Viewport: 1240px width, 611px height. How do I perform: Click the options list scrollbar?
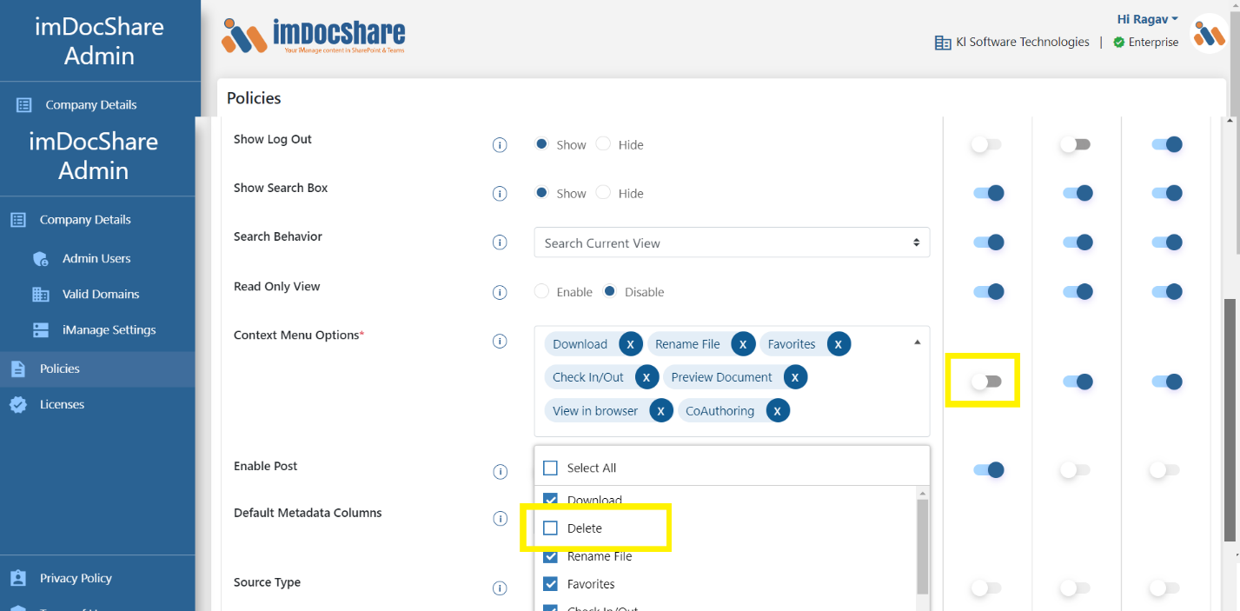click(923, 545)
